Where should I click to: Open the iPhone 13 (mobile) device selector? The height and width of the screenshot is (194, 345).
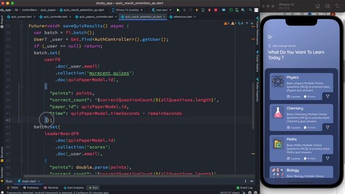point(127,10)
